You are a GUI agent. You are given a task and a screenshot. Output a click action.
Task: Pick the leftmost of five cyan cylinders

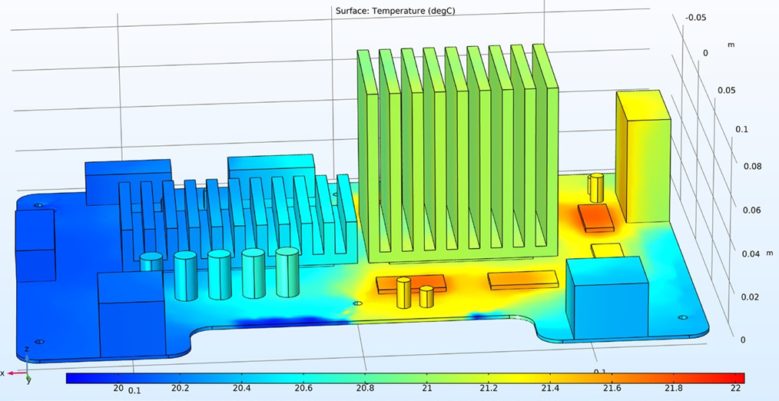pos(151,263)
